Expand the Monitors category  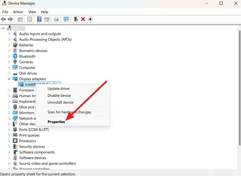point(9,113)
